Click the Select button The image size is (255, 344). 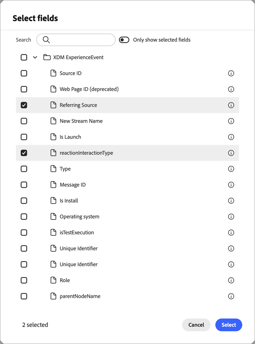click(228, 325)
